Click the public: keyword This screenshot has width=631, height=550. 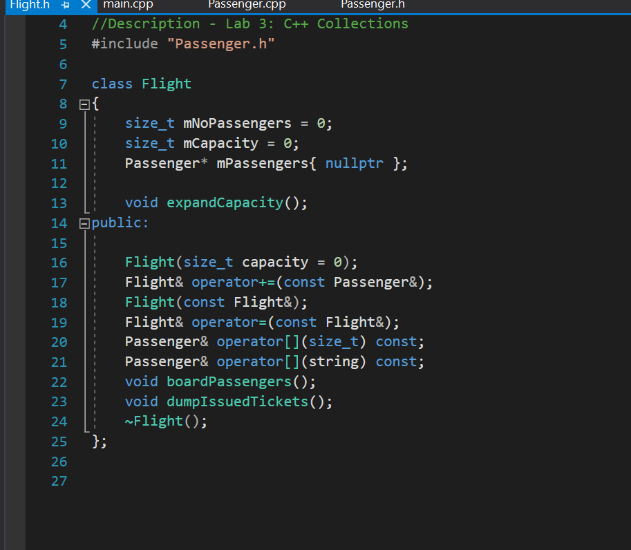[x=120, y=222]
